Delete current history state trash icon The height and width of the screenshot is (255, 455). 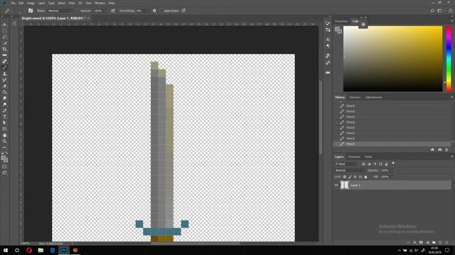(446, 149)
